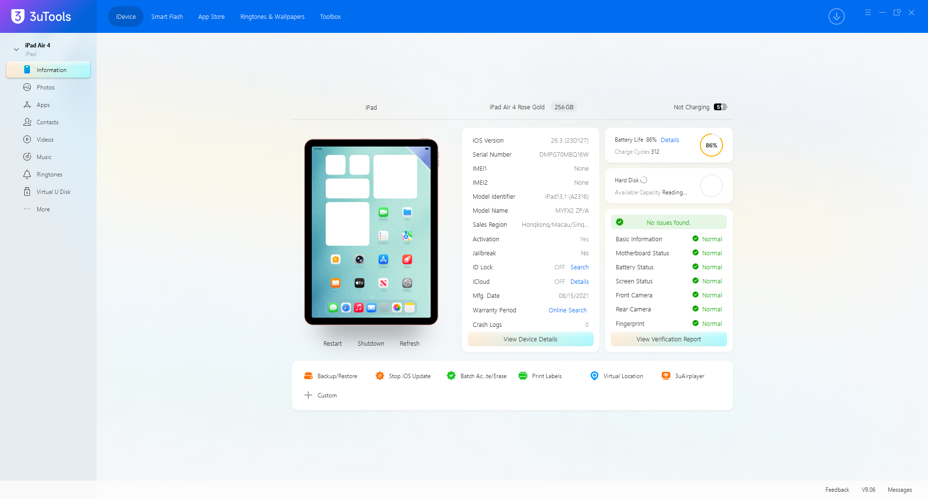The image size is (928, 499).
Task: Click the 86% battery life ring
Action: 711,145
